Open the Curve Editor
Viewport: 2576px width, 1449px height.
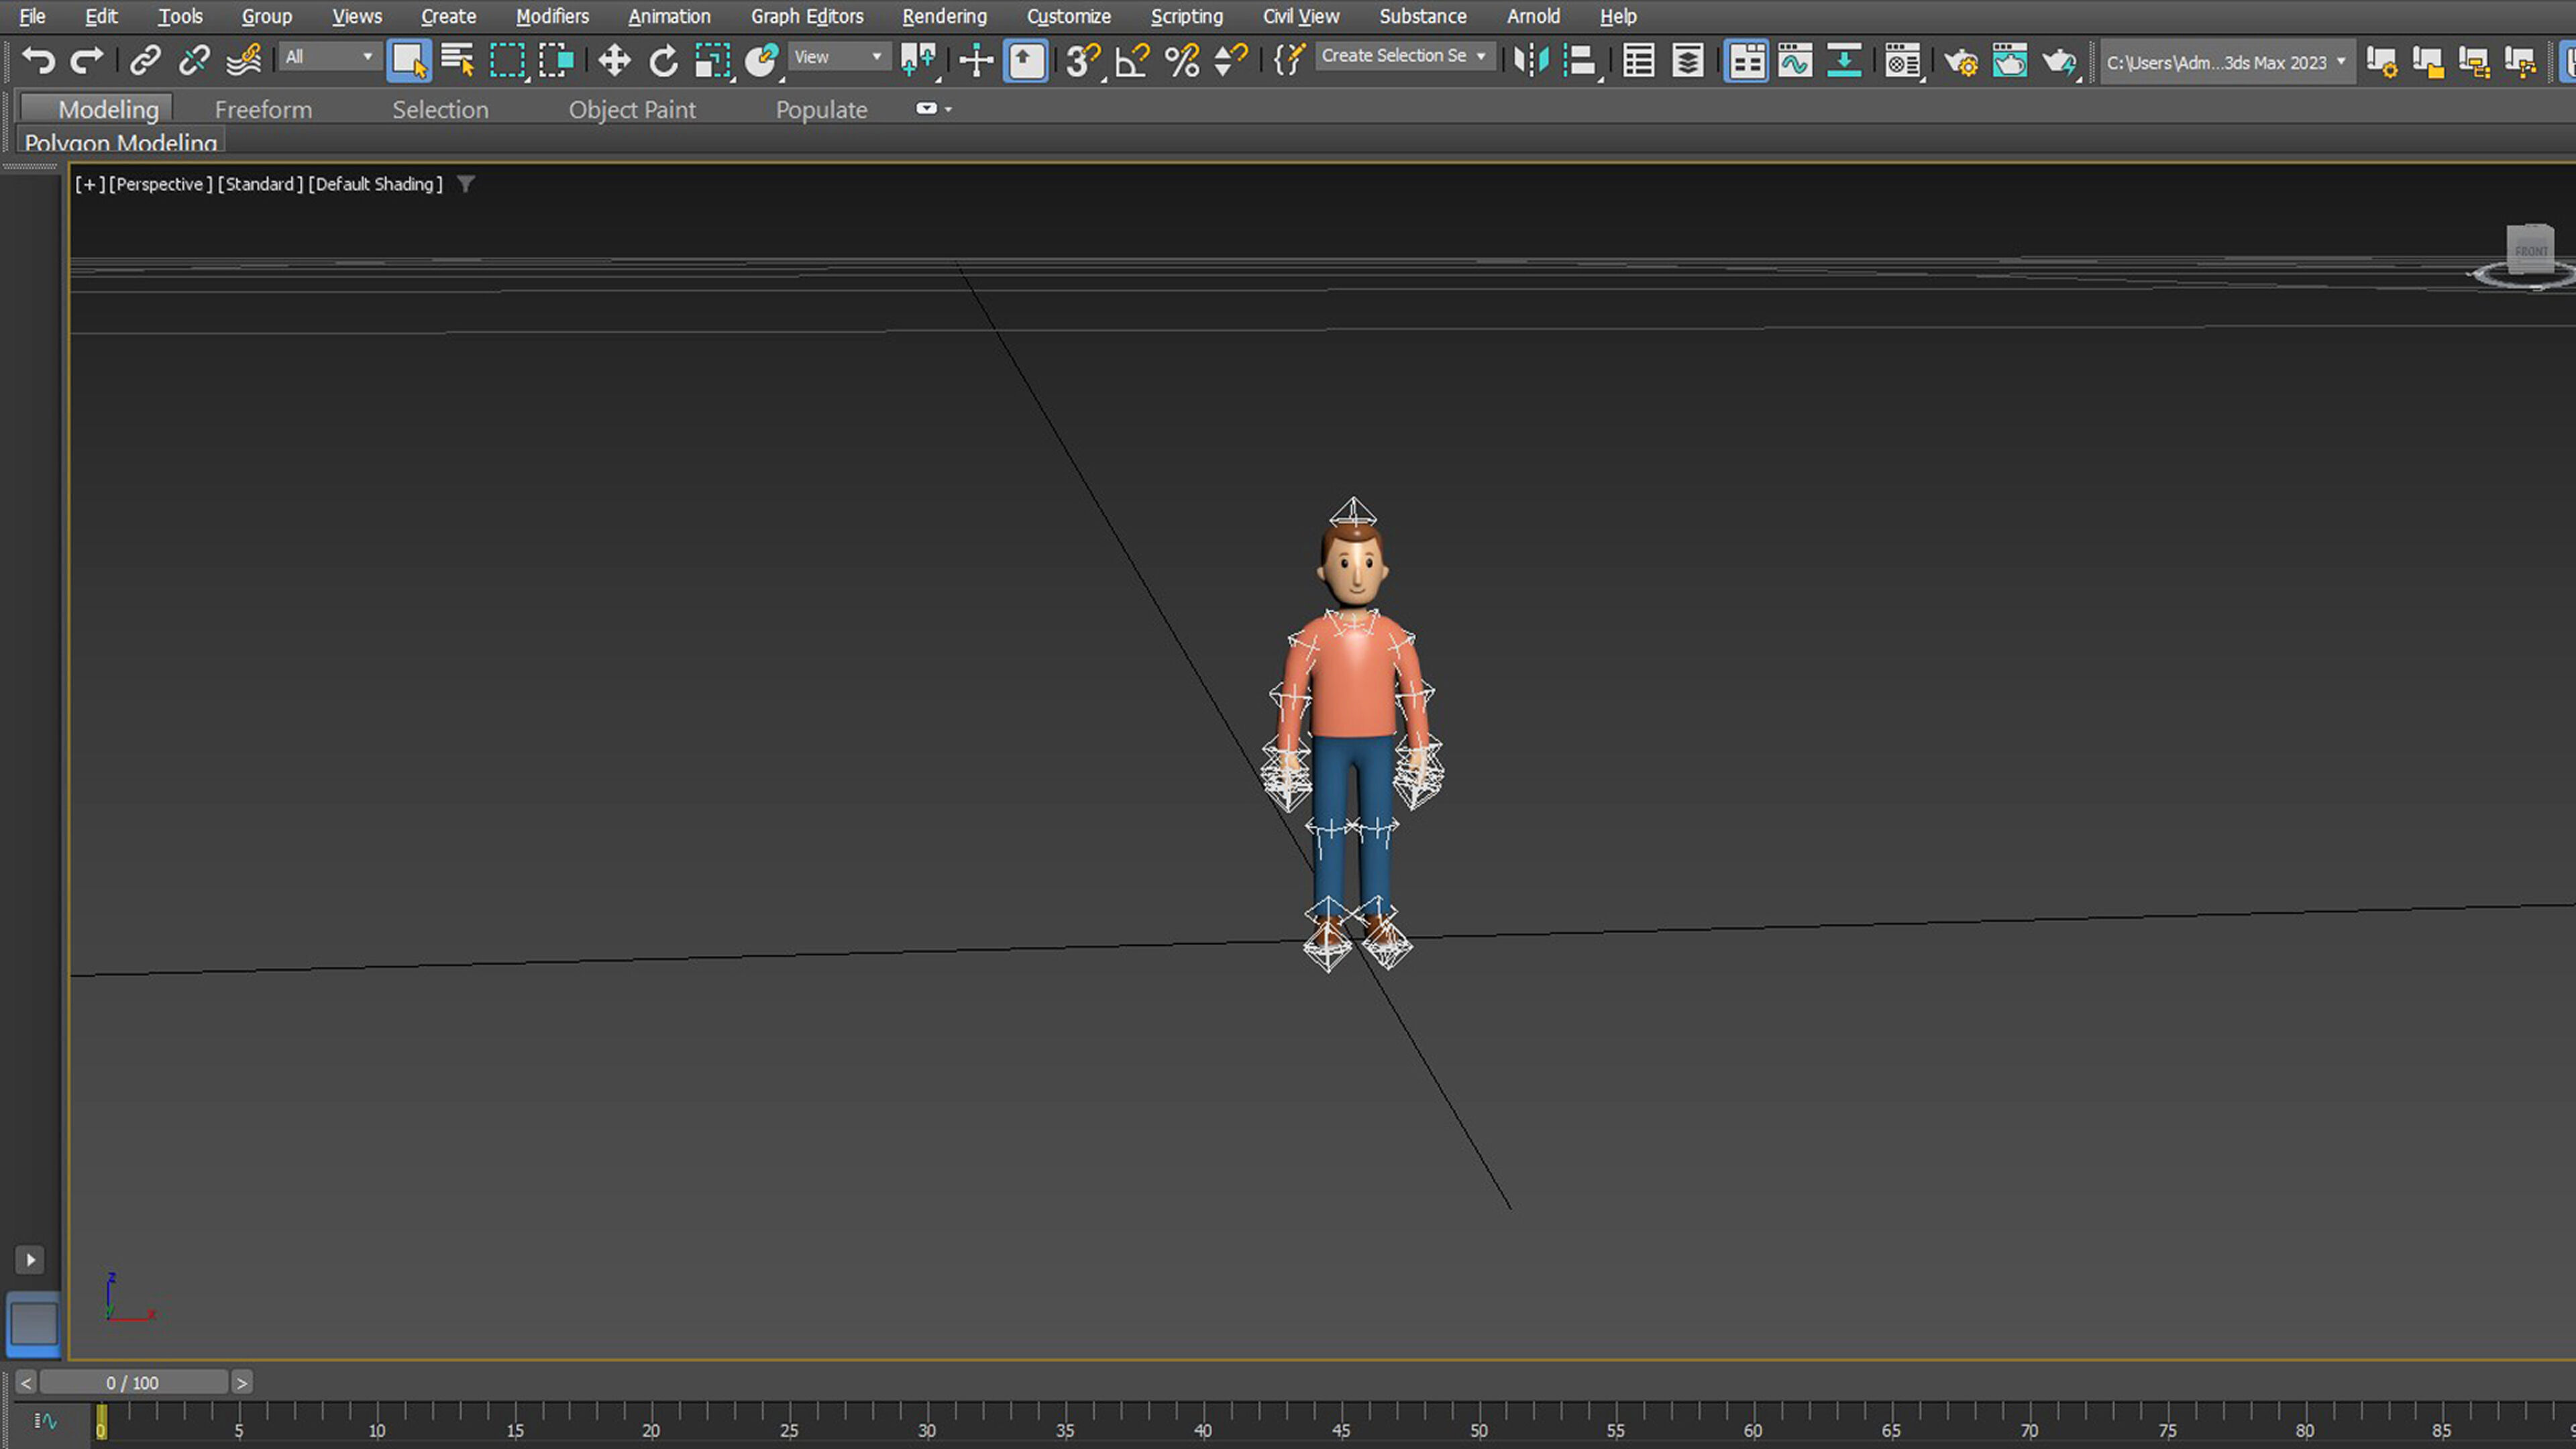pyautogui.click(x=1795, y=61)
